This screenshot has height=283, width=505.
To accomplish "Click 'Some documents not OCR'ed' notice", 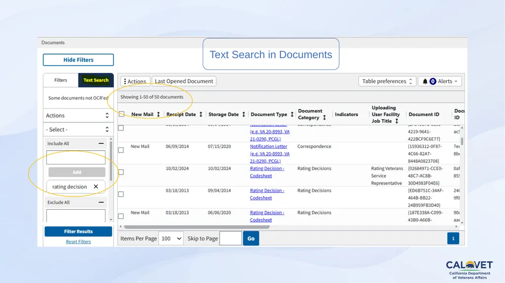I will [x=78, y=98].
